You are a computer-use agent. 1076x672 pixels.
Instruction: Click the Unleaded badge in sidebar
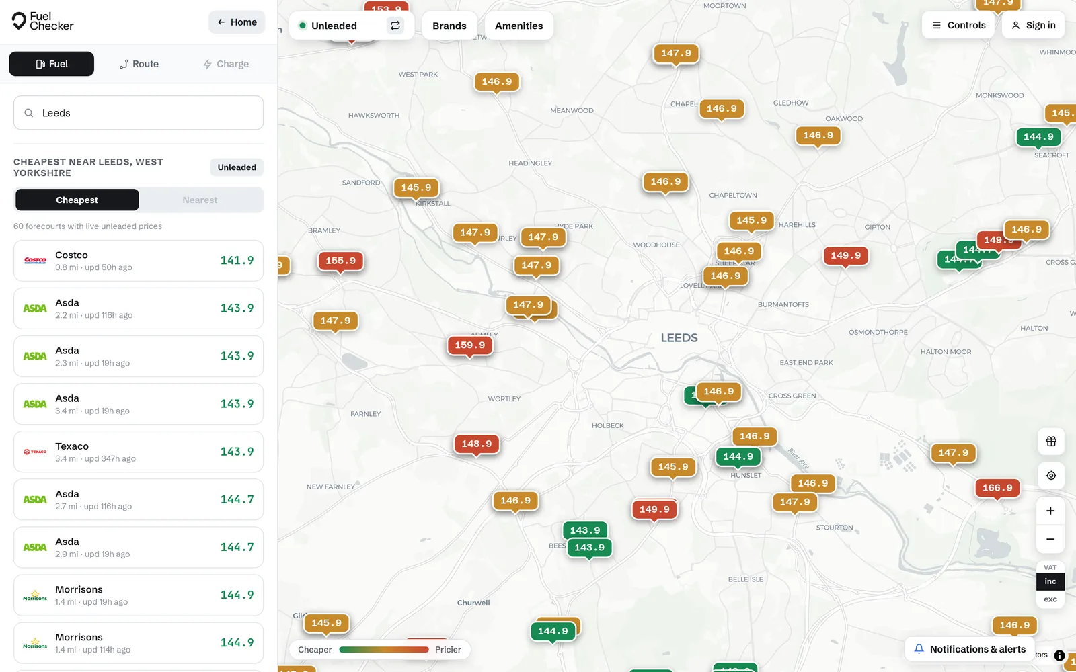(x=237, y=167)
